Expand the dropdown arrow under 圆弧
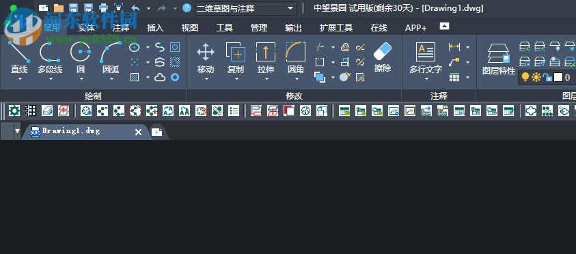The image size is (576, 254). click(x=111, y=79)
